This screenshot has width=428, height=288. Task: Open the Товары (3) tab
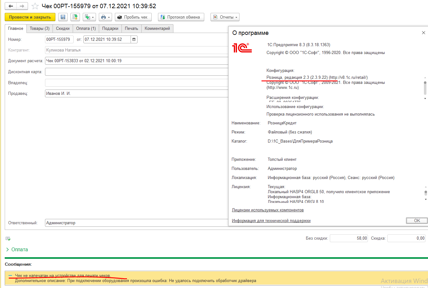40,28
